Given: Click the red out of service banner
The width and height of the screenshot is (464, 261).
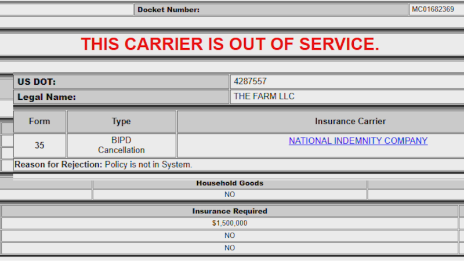Looking at the screenshot, I should [x=230, y=44].
